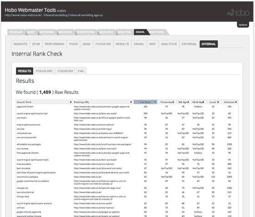255x217 pixels.
Task: Open keyword-density-seo-myth URL
Action: (102, 172)
